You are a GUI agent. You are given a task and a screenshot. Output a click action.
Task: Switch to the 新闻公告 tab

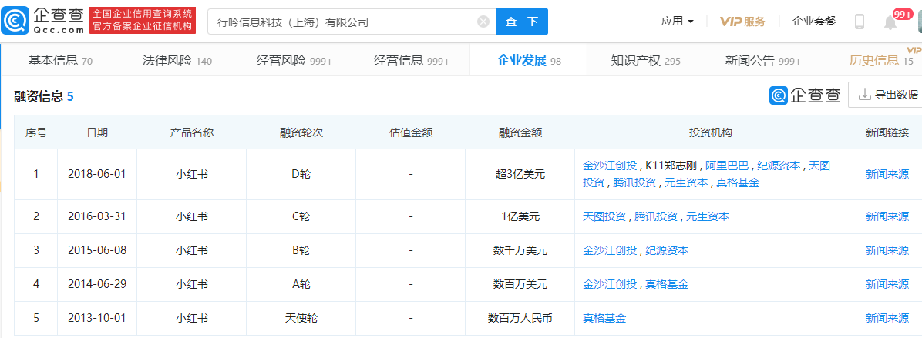pos(762,61)
